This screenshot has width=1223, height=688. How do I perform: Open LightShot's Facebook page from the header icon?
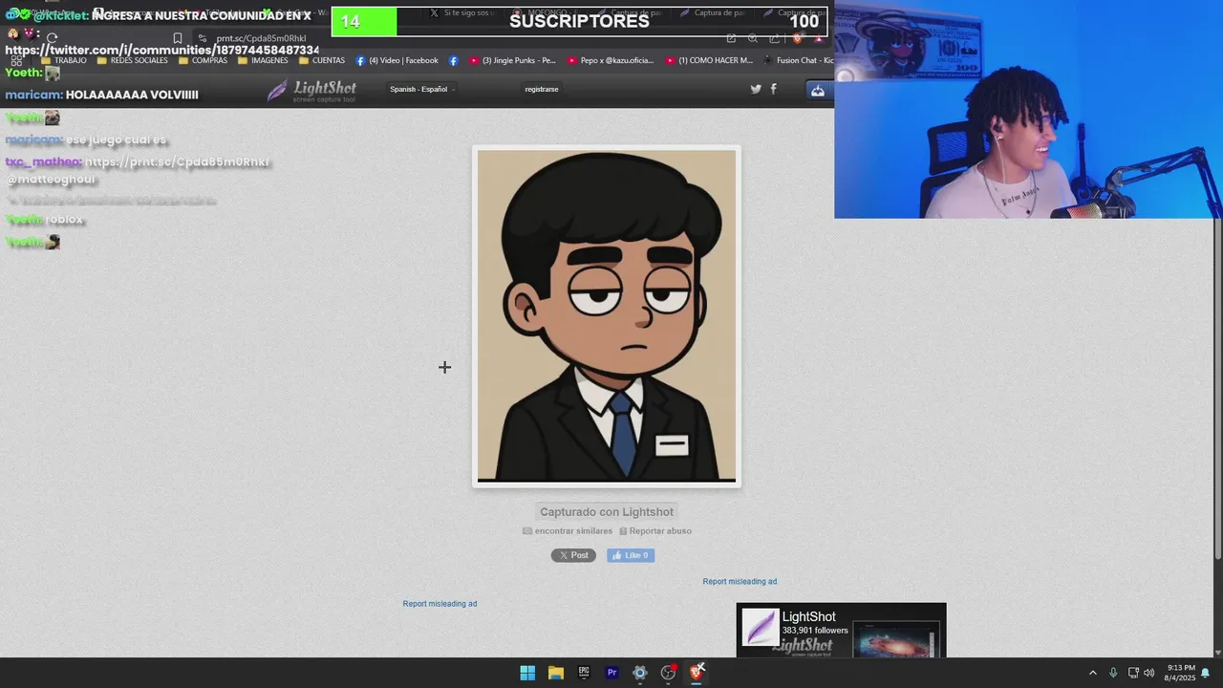pos(773,89)
